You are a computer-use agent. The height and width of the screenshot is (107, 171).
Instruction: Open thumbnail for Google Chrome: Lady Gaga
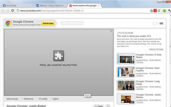tap(126, 85)
